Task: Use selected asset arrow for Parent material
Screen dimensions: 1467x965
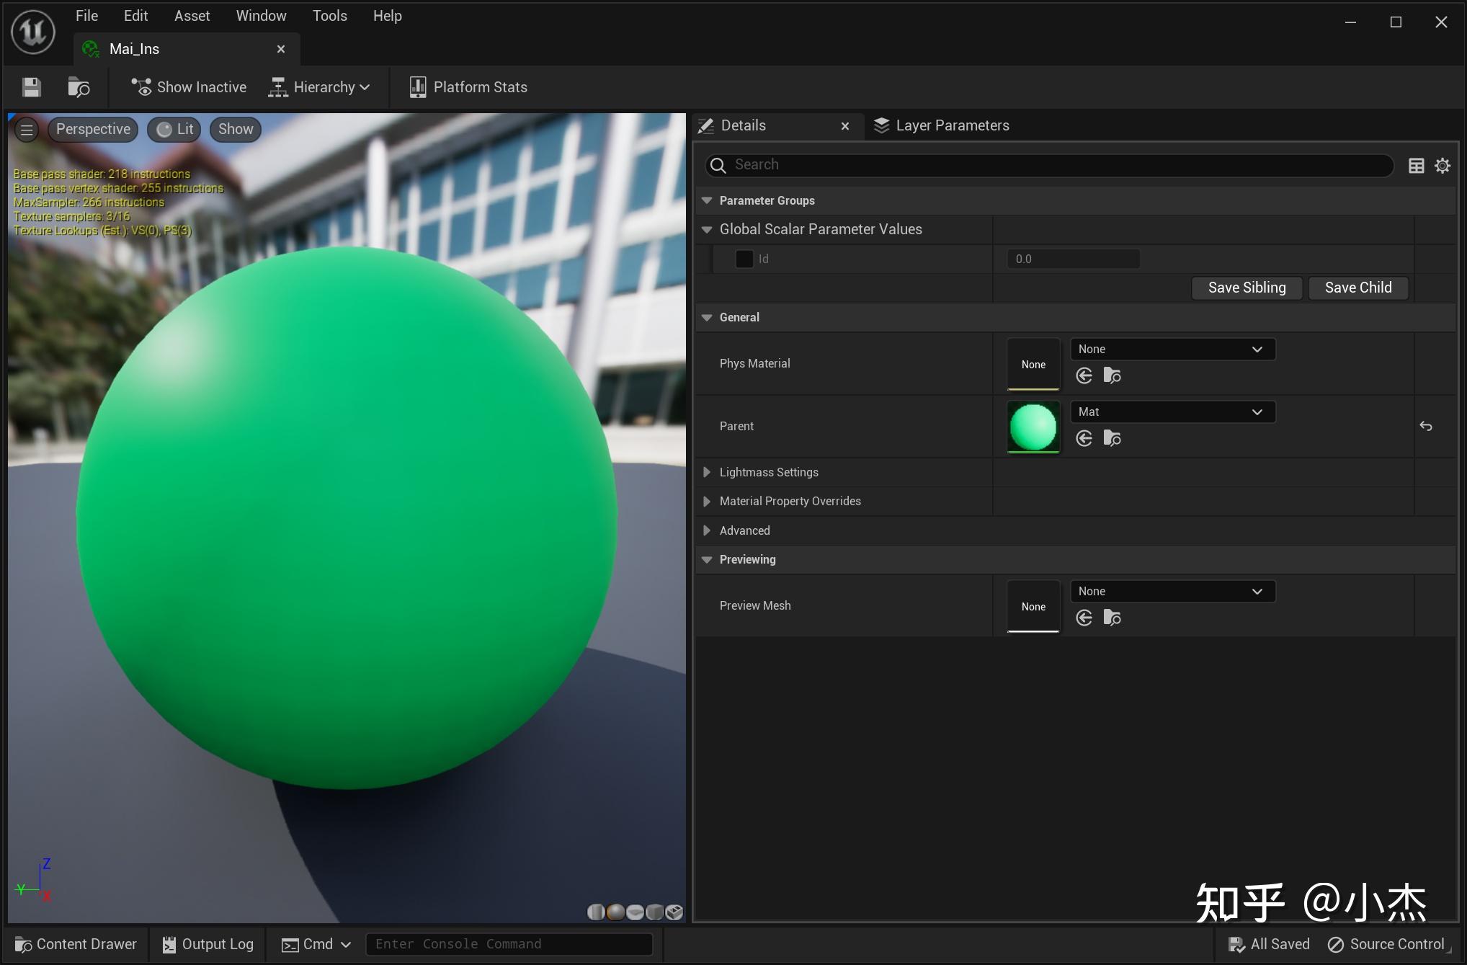Action: coord(1084,438)
